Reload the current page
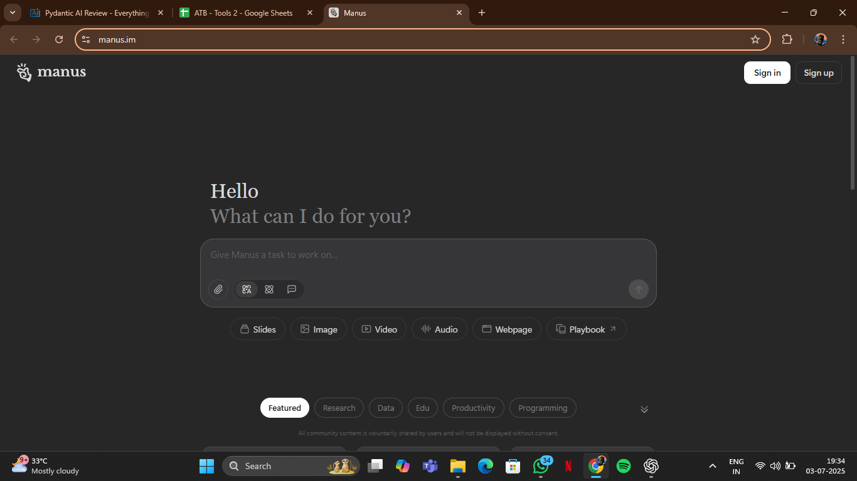Image resolution: width=857 pixels, height=481 pixels. pyautogui.click(x=59, y=39)
